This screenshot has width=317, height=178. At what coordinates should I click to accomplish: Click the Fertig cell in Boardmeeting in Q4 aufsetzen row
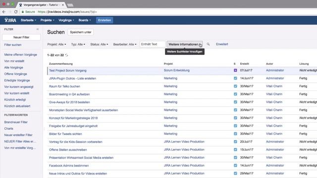(303, 94)
